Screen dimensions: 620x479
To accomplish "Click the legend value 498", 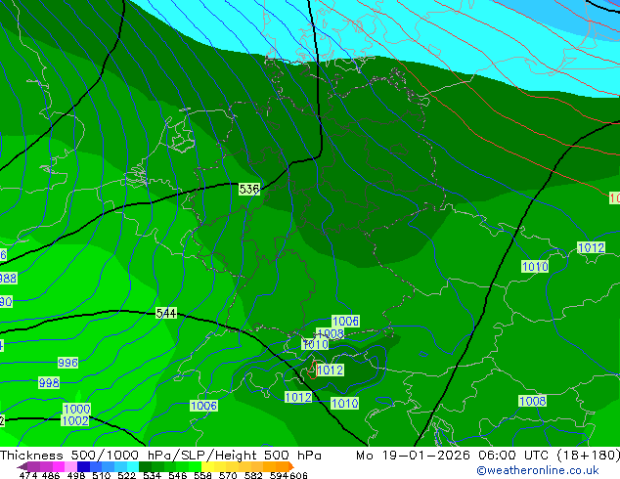I will (x=76, y=475).
